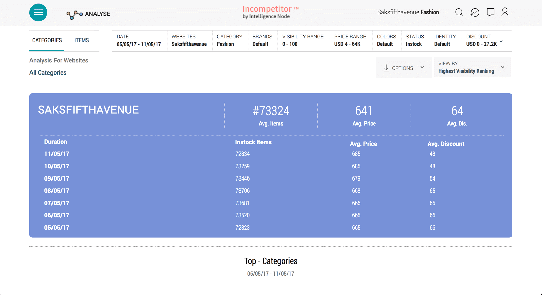The image size is (542, 295).
Task: Click the Analyse graph icon
Action: 75,15
